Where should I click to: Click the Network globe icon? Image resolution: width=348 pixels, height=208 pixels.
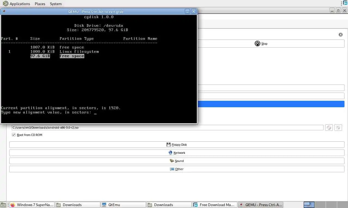[x=170, y=153]
